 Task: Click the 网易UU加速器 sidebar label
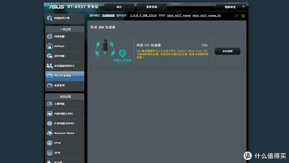point(63,76)
